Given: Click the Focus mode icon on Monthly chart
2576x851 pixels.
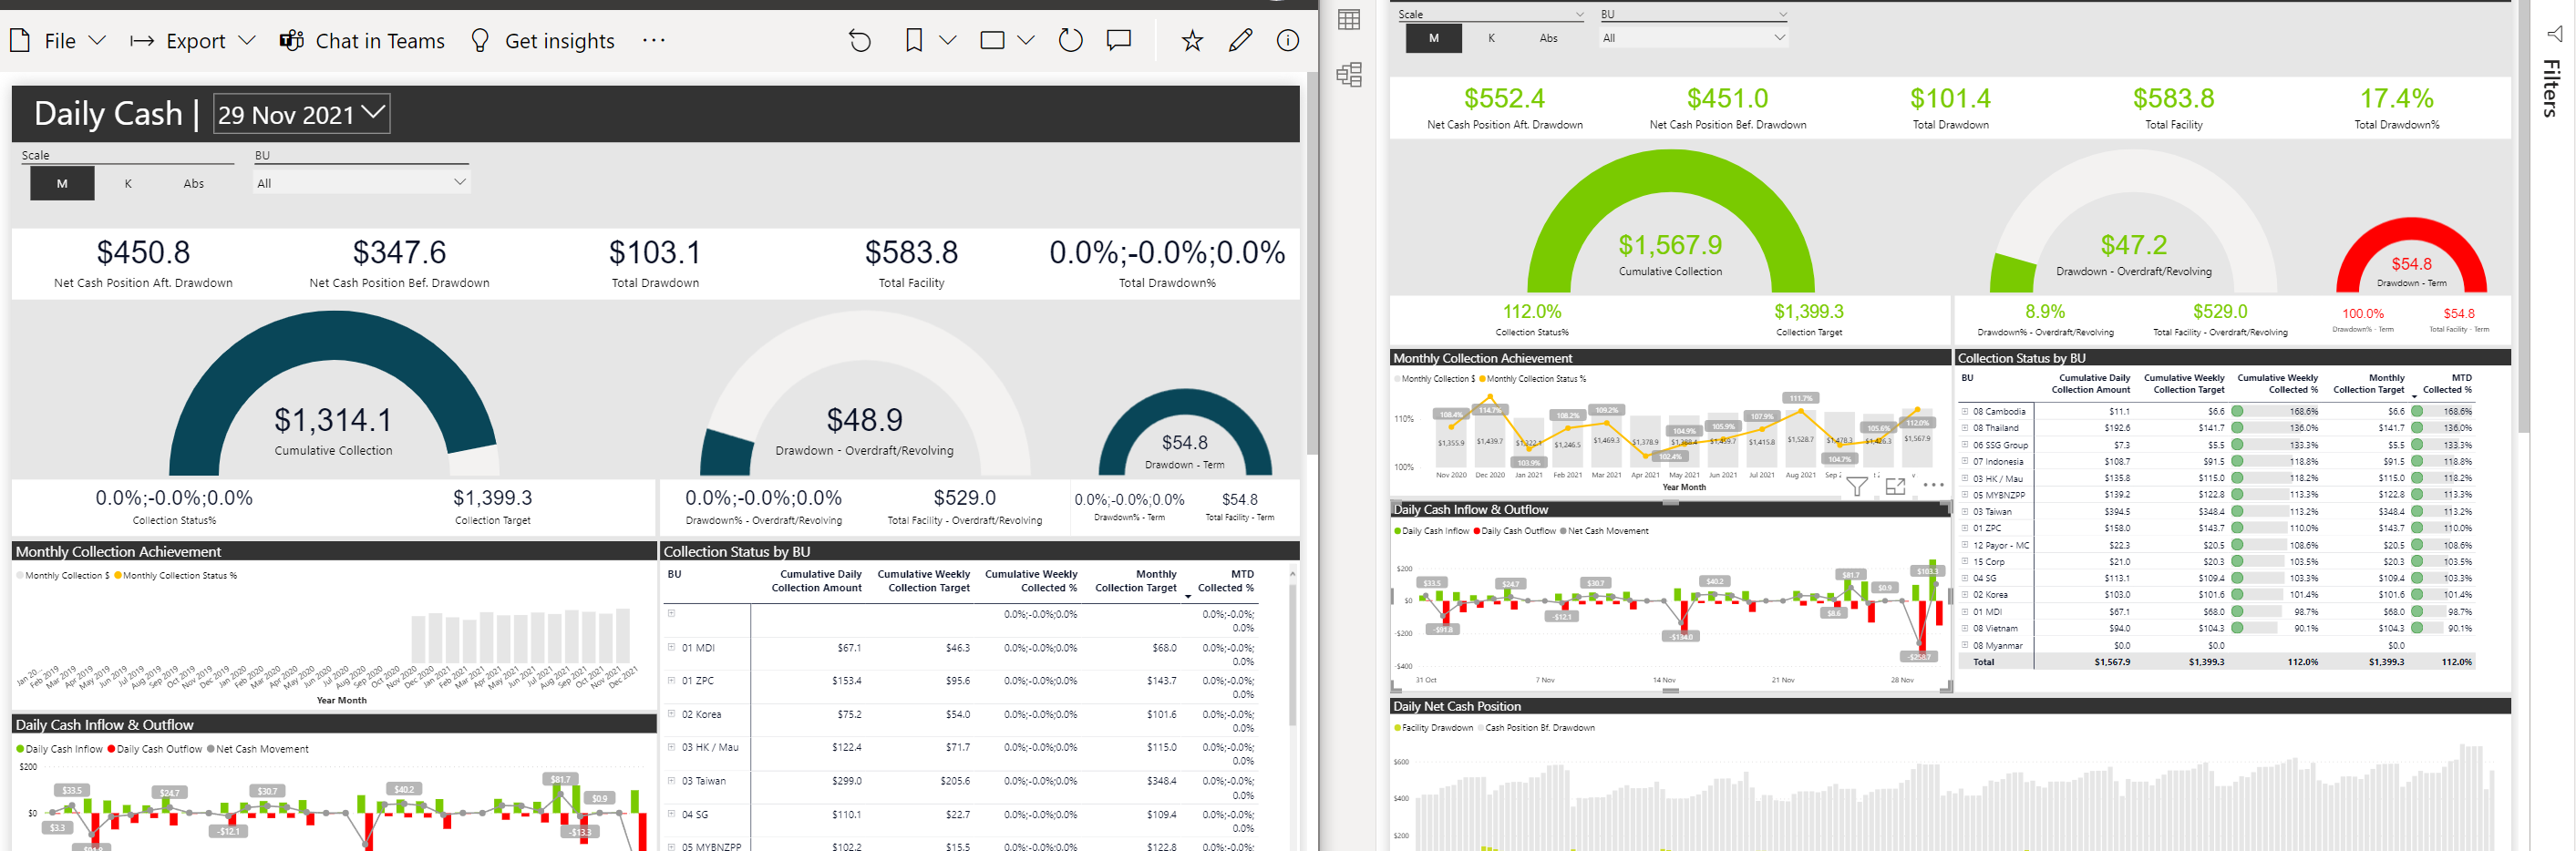Looking at the screenshot, I should point(1895,486).
